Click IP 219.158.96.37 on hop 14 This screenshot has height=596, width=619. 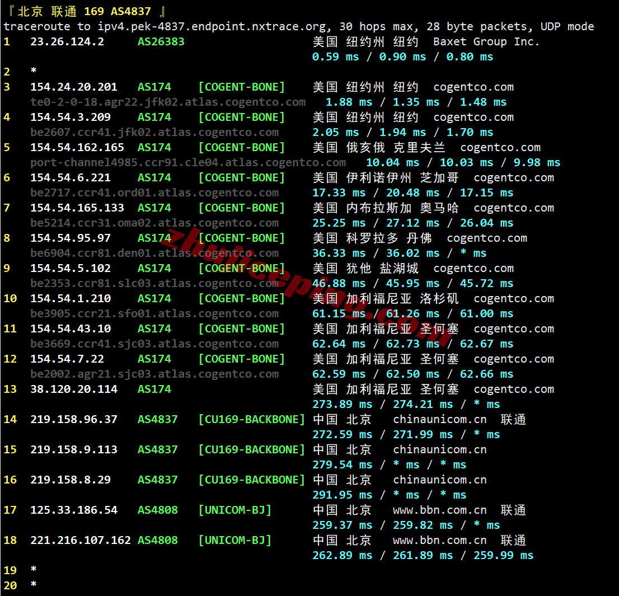74,419
